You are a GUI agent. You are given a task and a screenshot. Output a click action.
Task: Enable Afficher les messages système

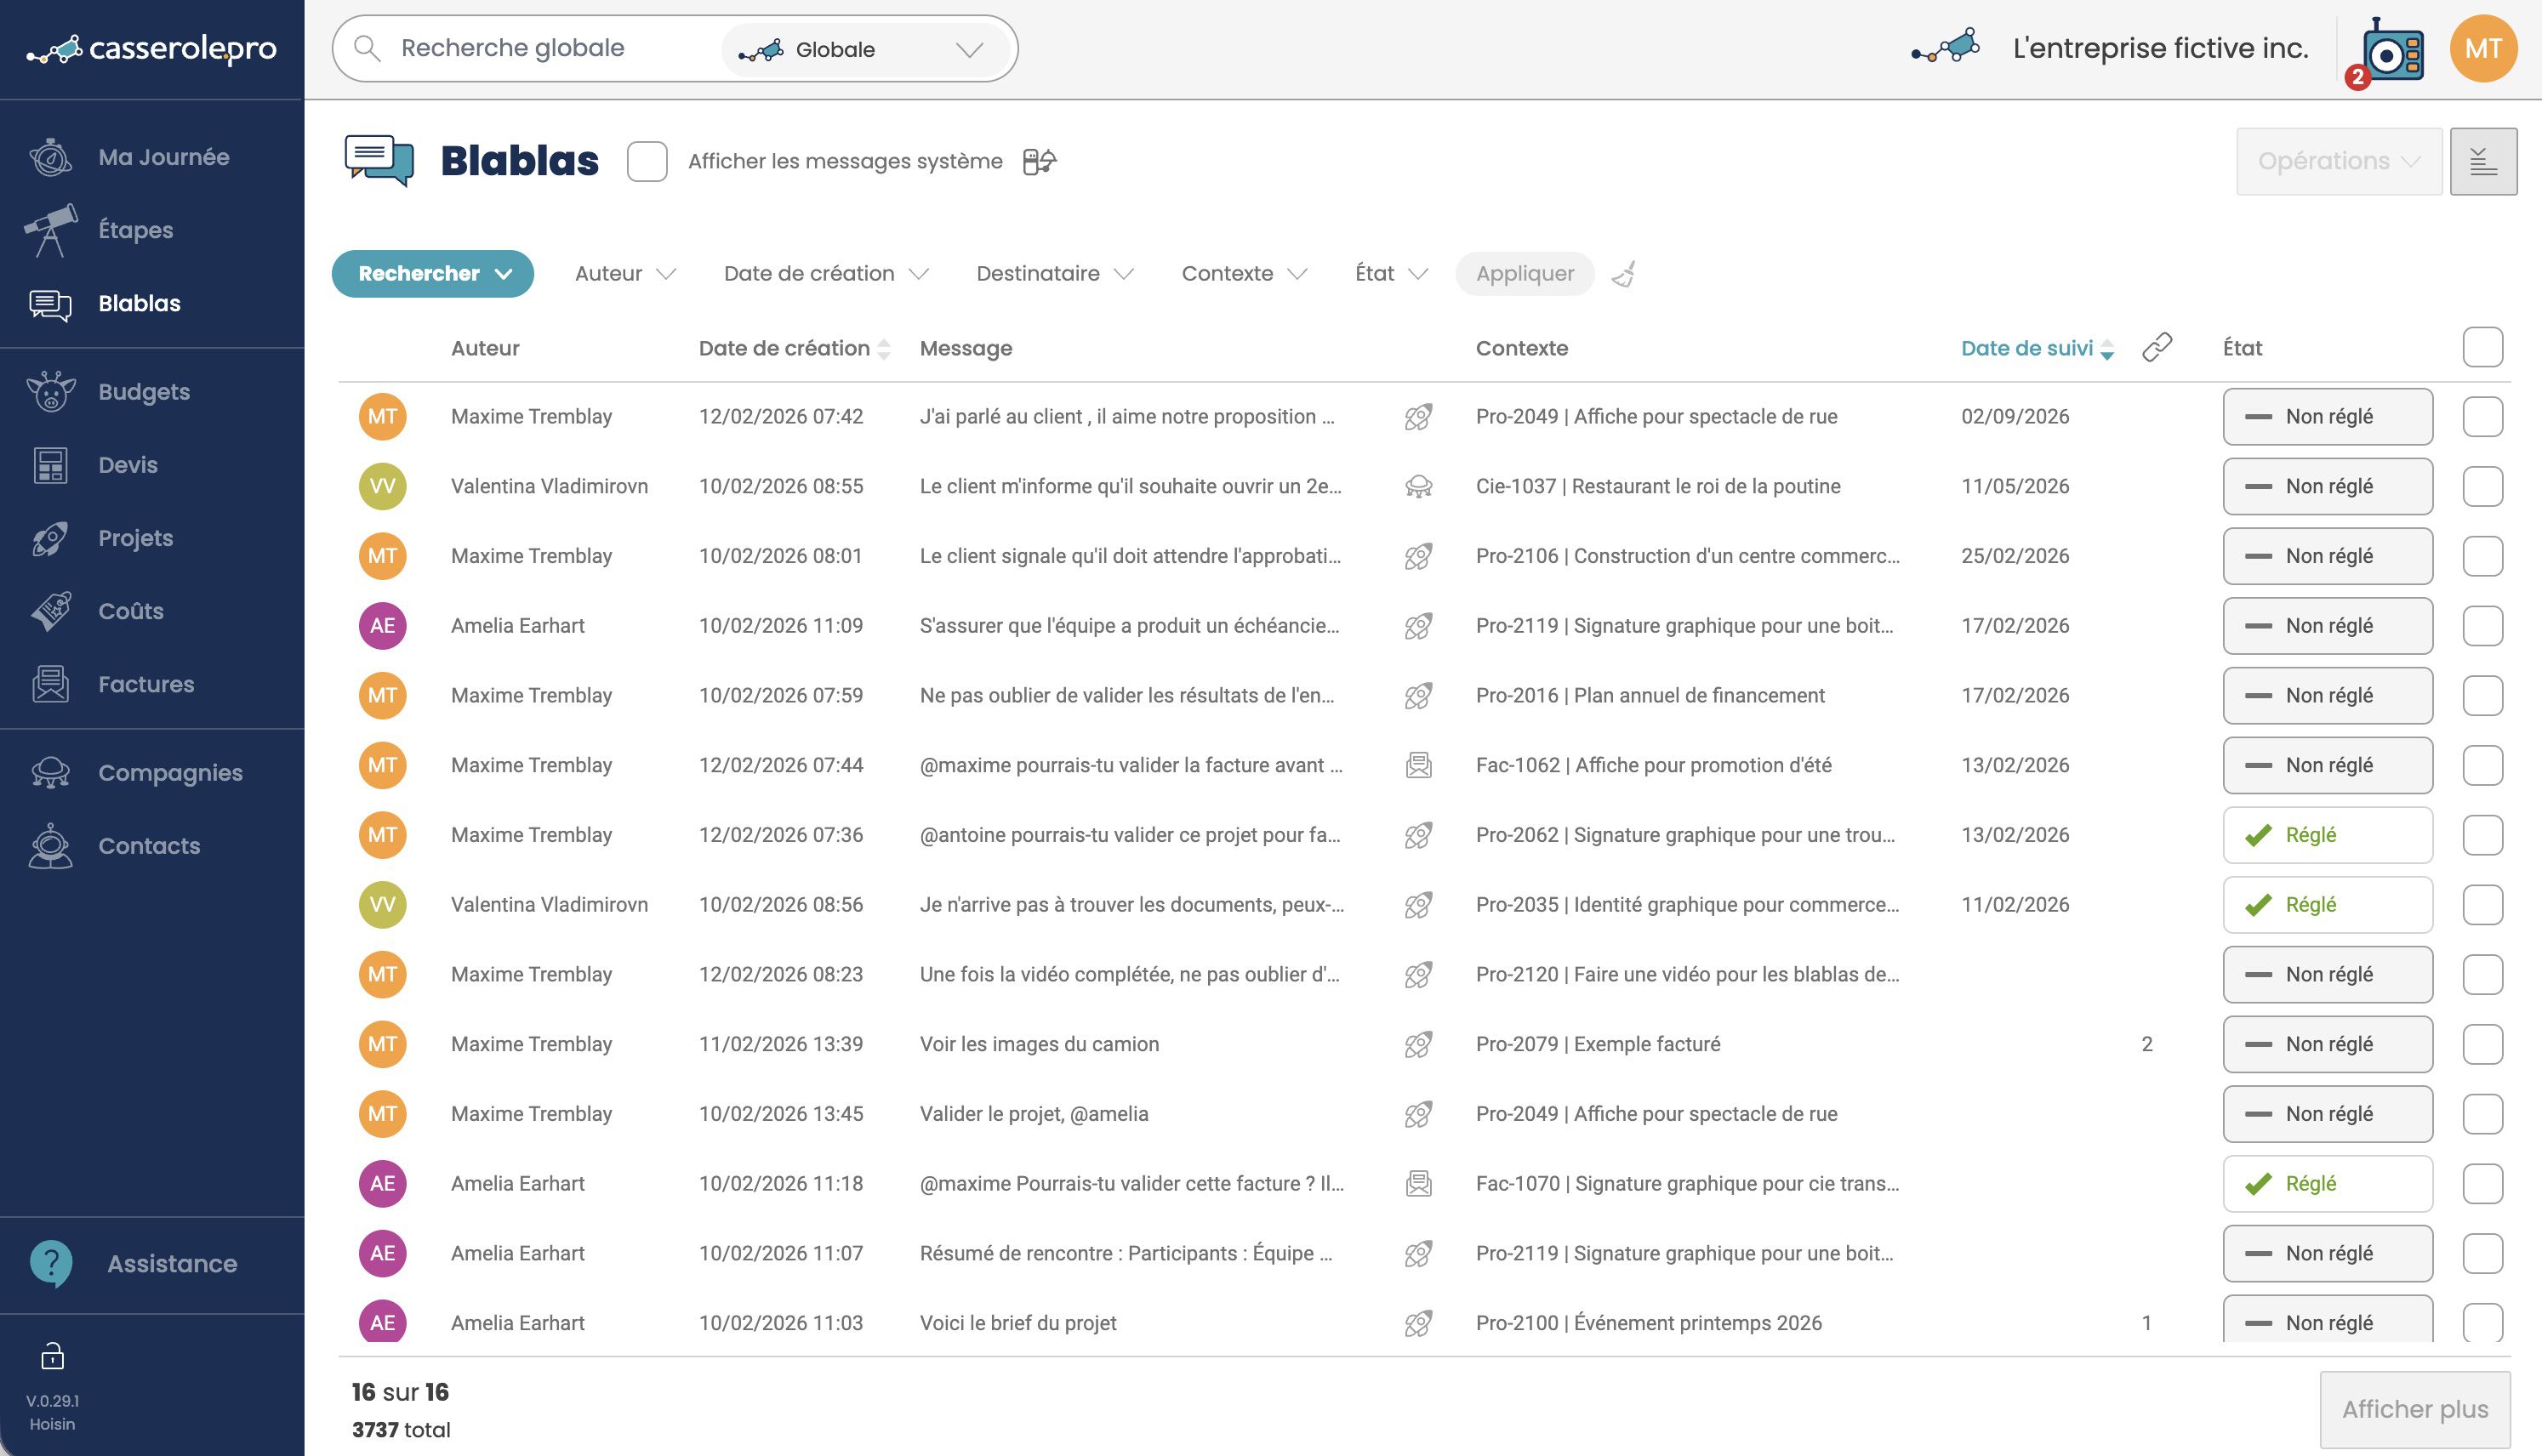click(646, 160)
